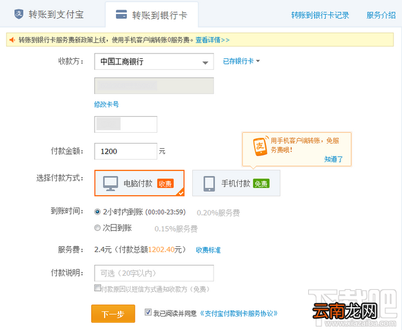The height and width of the screenshot is (330, 402).
Task: Open 查看详情>> link in notice
Action: [212, 40]
